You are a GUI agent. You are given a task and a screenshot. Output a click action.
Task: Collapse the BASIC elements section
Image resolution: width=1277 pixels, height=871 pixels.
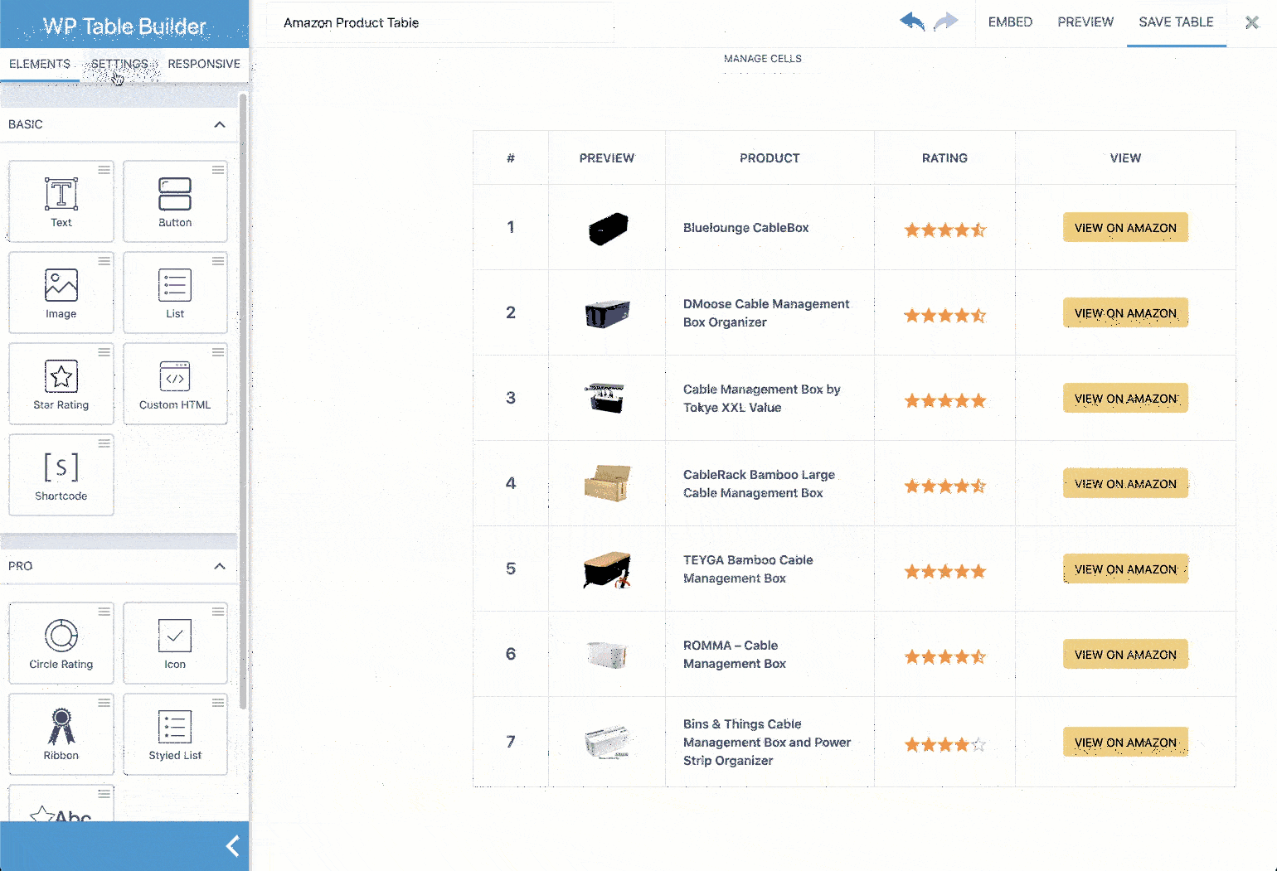(220, 124)
